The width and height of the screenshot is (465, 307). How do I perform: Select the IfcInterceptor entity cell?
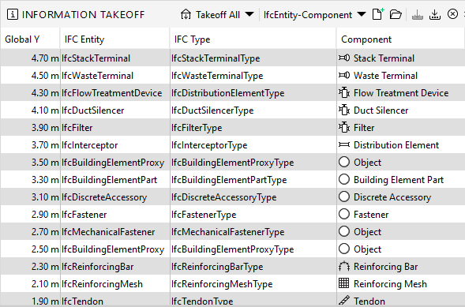point(115,145)
